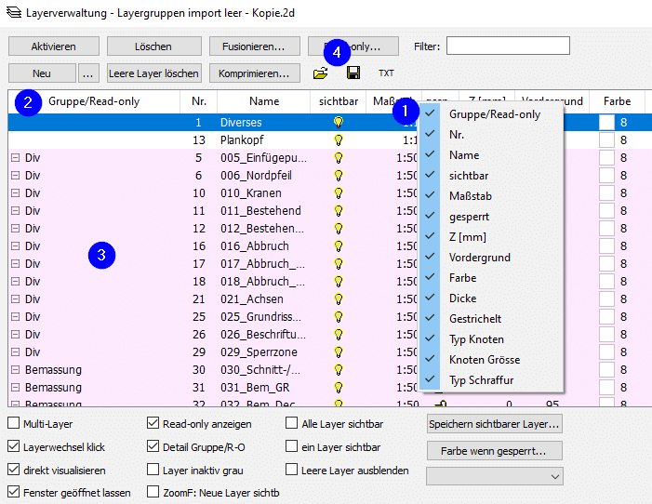The image size is (652, 504).
Task: Collapse Div group at layer 021_Achsen
Action: tap(16, 299)
